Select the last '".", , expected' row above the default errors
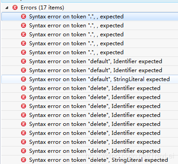Screen dimensions: 178x164 point(90,52)
